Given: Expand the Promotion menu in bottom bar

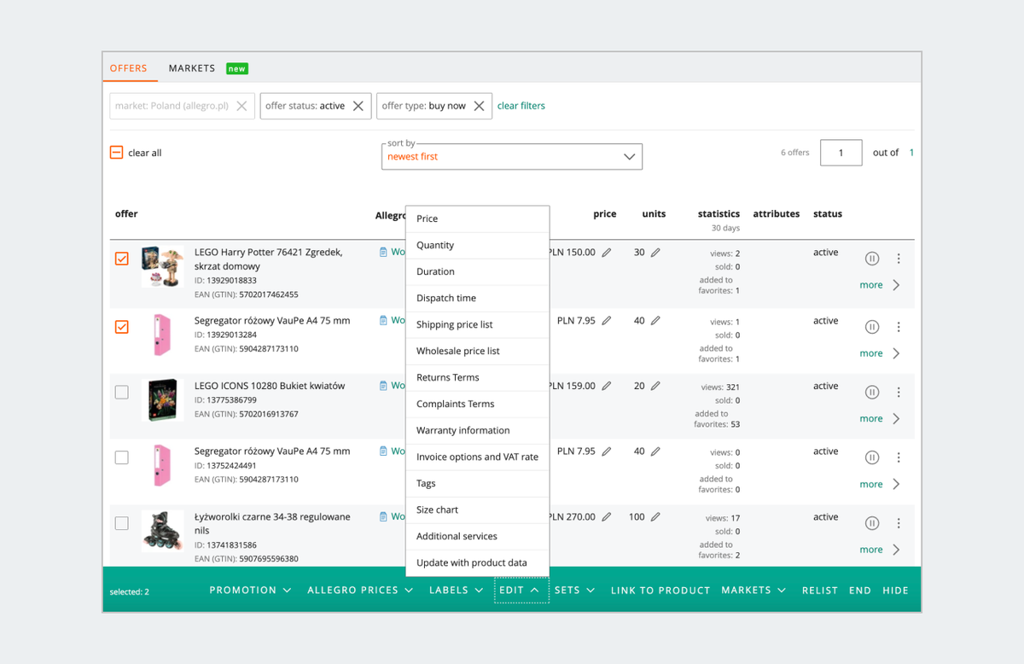Looking at the screenshot, I should pos(251,590).
